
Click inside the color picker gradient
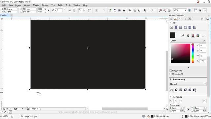(181, 54)
